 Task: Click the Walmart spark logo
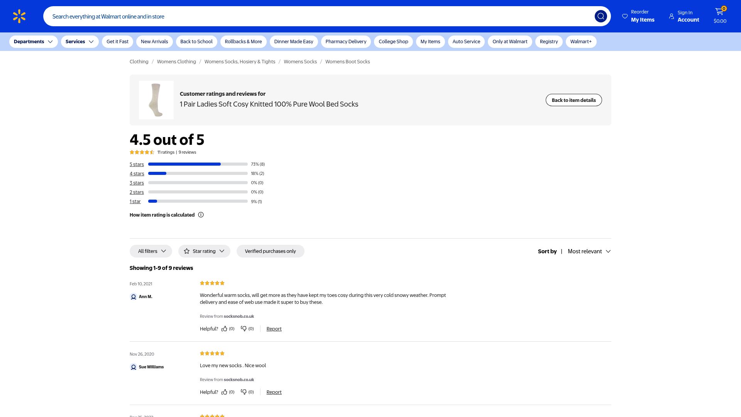click(x=19, y=16)
